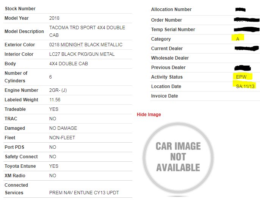Click the Labeled Weight value 11.56
Viewport: 260px width, 200px height.
click(55, 100)
